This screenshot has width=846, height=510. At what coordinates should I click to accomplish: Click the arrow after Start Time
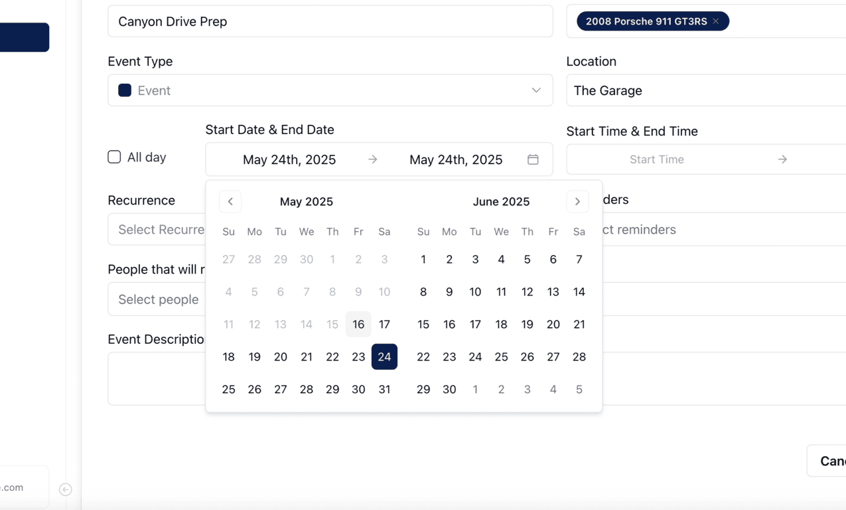coord(783,159)
